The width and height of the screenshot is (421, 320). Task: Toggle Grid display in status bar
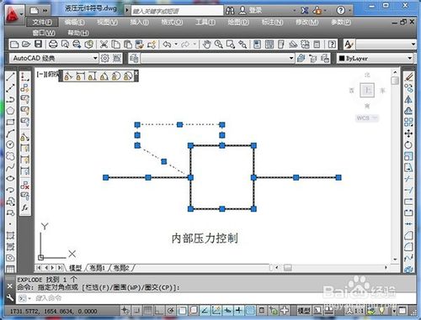148,310
